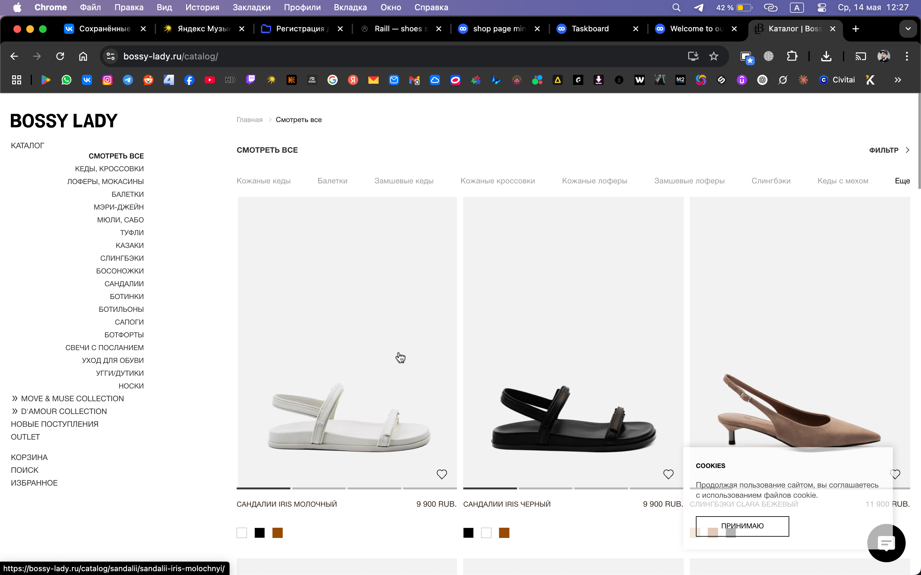Open Chrome three-dot menu
This screenshot has height=575, width=921.
tap(907, 56)
